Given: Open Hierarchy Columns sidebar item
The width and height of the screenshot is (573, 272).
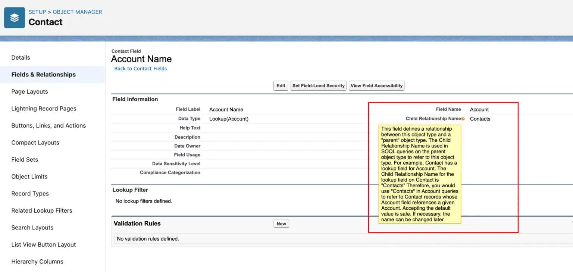Looking at the screenshot, I should click(x=37, y=262).
